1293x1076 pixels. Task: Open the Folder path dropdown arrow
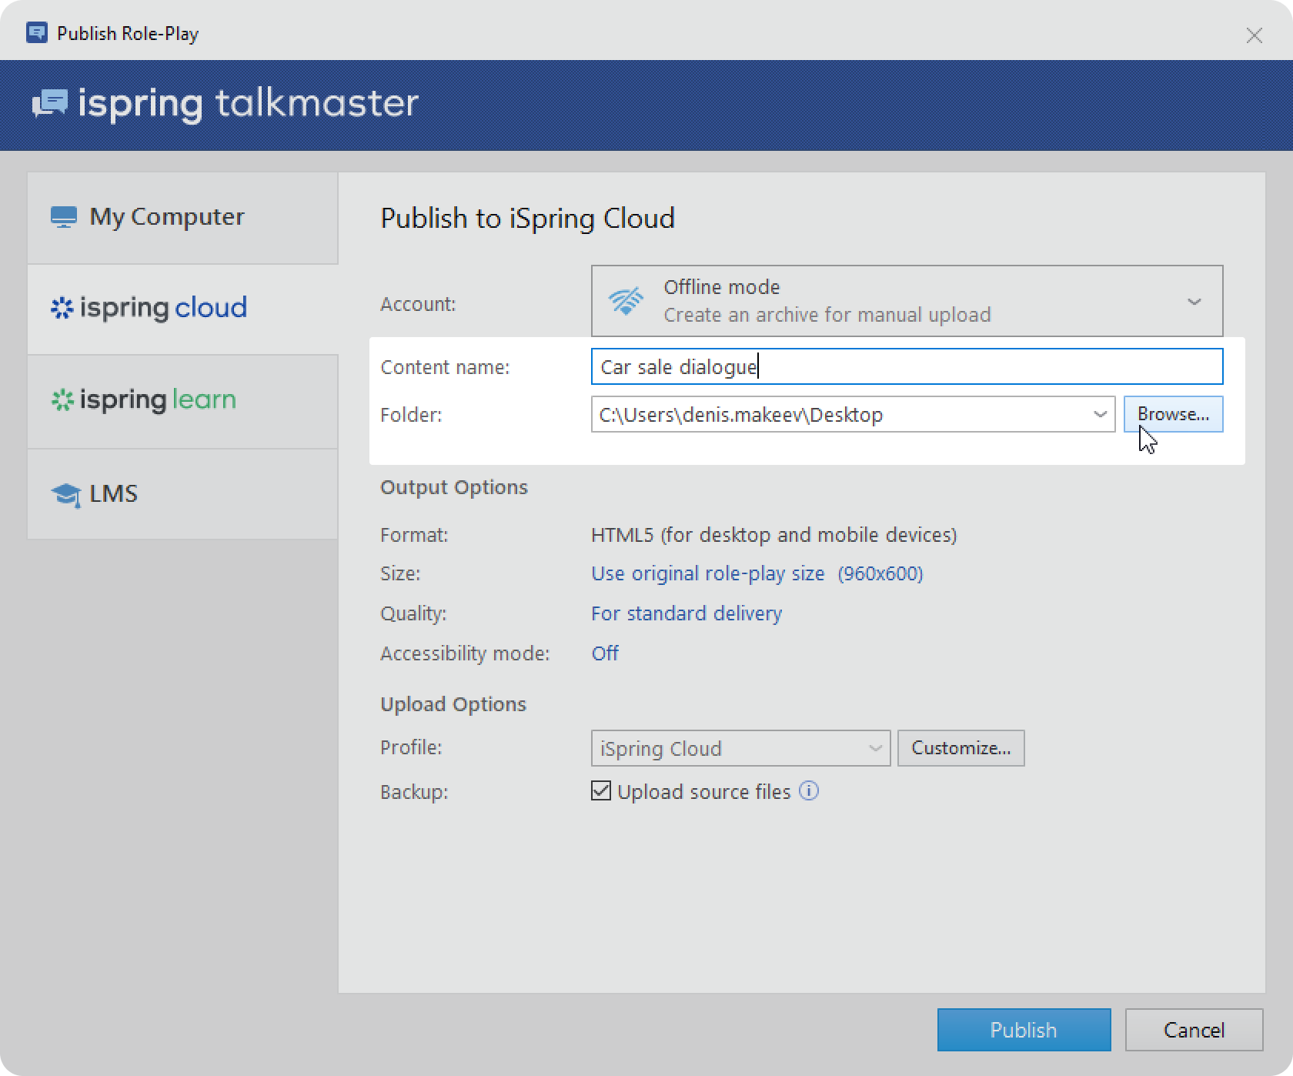(1100, 414)
